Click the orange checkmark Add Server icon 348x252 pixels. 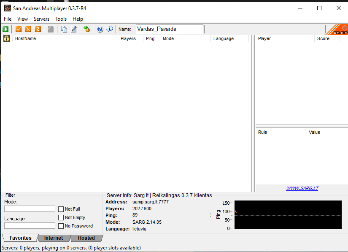coord(19,29)
